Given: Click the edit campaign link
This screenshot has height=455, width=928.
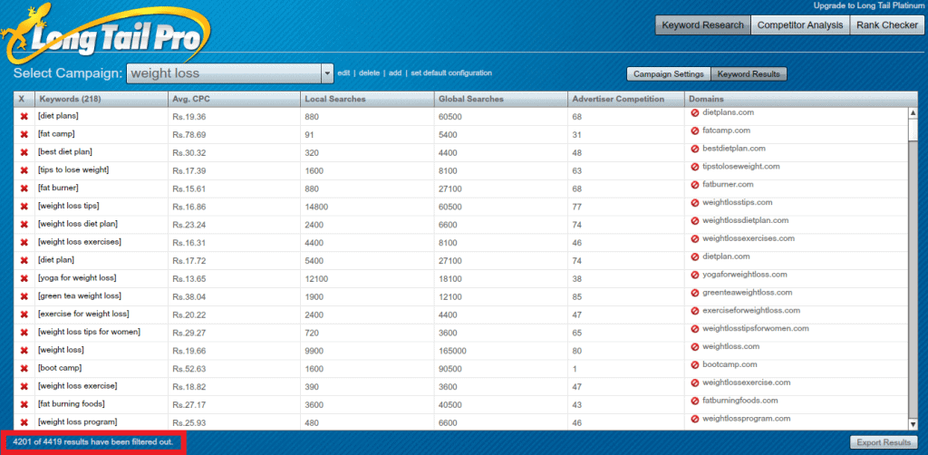Looking at the screenshot, I should click(x=343, y=73).
